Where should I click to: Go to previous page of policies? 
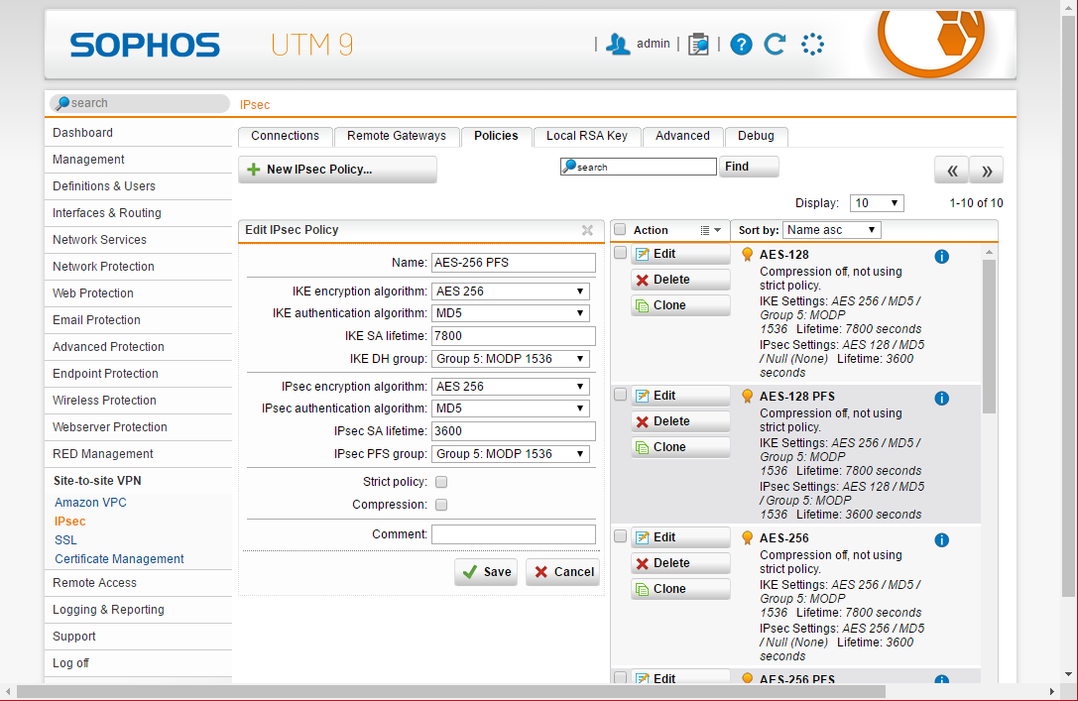pos(951,171)
